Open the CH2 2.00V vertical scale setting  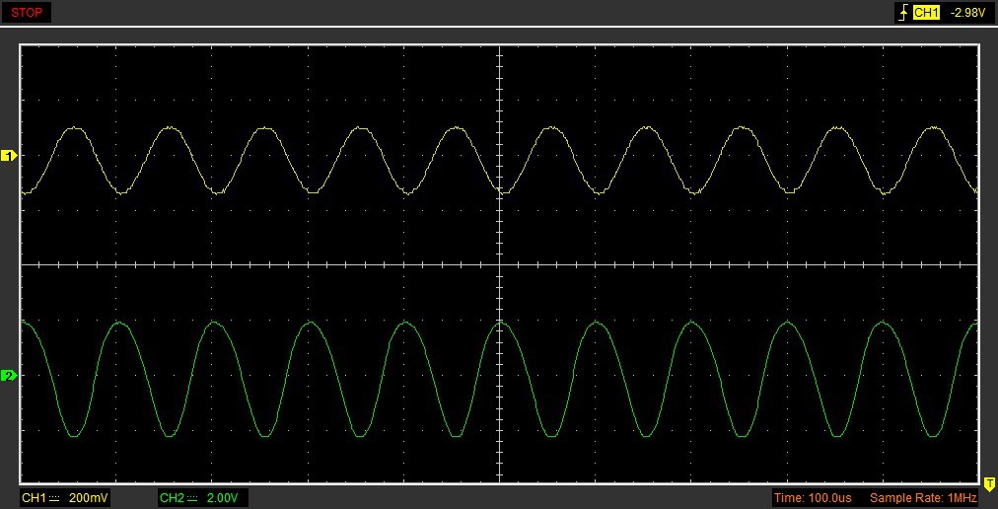[x=222, y=498]
